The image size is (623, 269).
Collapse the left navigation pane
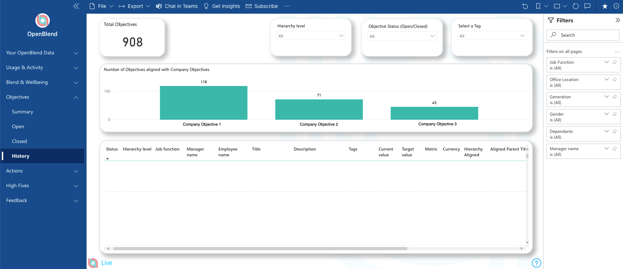[76, 6]
